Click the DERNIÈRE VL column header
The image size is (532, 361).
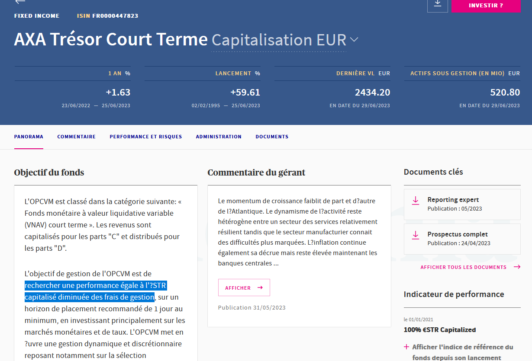coord(355,73)
